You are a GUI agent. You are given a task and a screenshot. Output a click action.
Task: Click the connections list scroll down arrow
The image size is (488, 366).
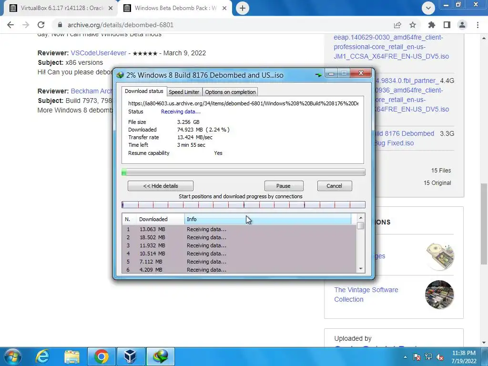tap(361, 269)
